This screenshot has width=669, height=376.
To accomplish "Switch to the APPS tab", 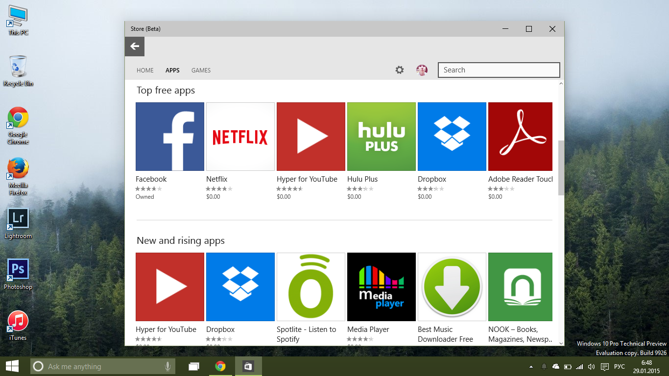I will click(x=172, y=70).
